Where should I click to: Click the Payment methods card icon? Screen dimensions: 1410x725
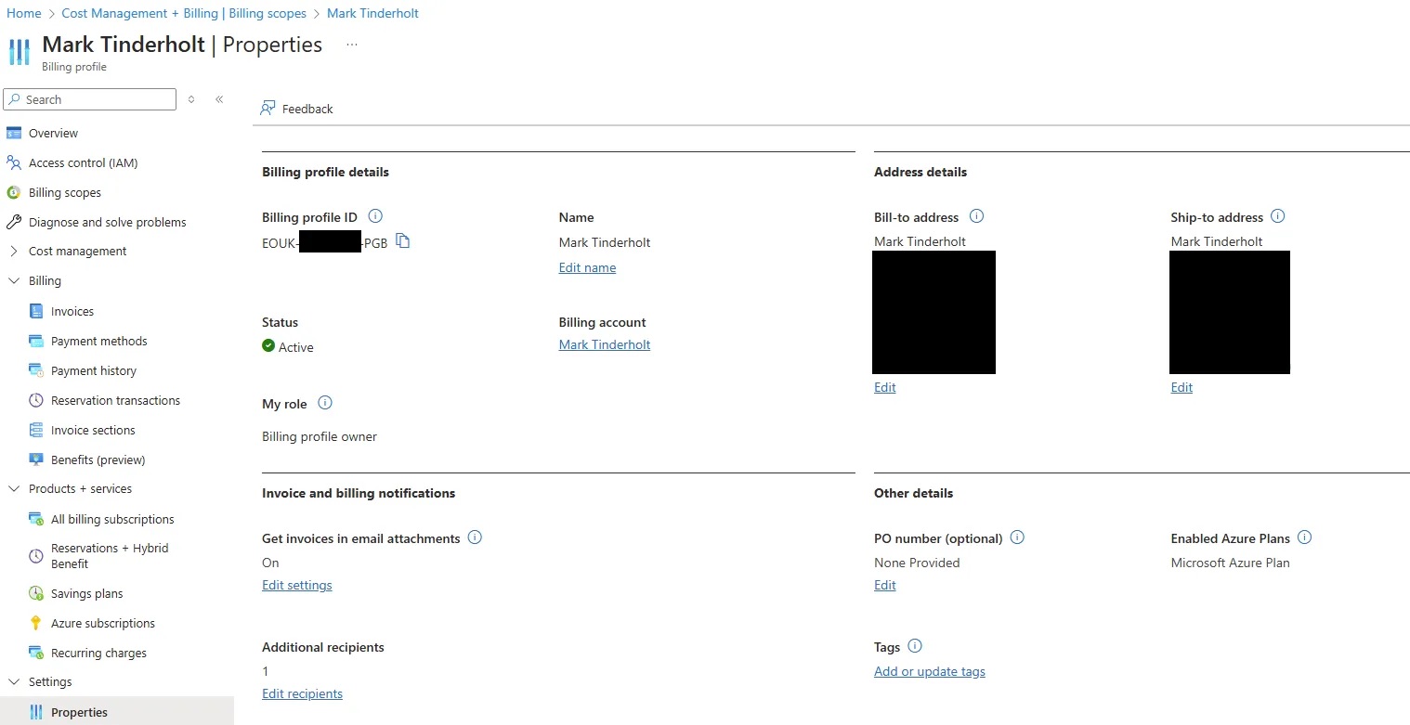[36, 341]
